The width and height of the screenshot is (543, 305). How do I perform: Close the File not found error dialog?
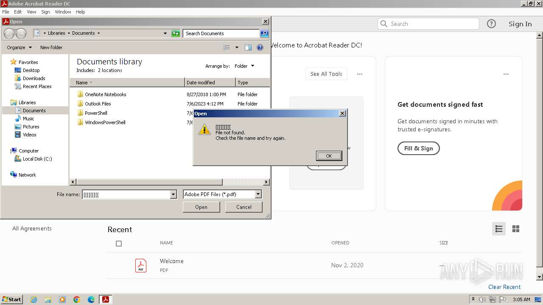point(342,114)
